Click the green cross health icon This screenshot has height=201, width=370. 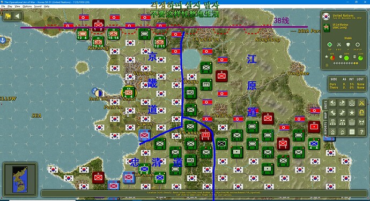click(x=329, y=44)
